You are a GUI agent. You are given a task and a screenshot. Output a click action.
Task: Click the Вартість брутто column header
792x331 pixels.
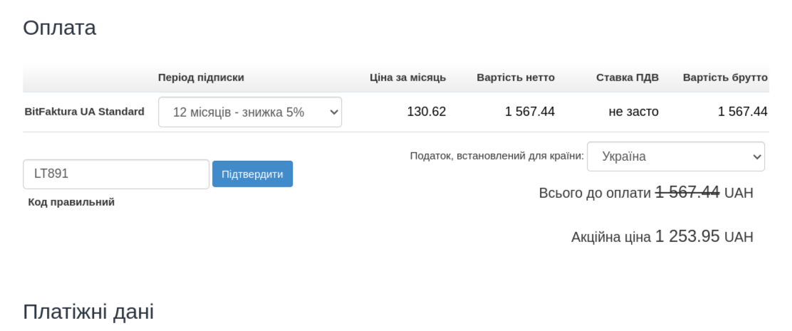click(x=725, y=78)
